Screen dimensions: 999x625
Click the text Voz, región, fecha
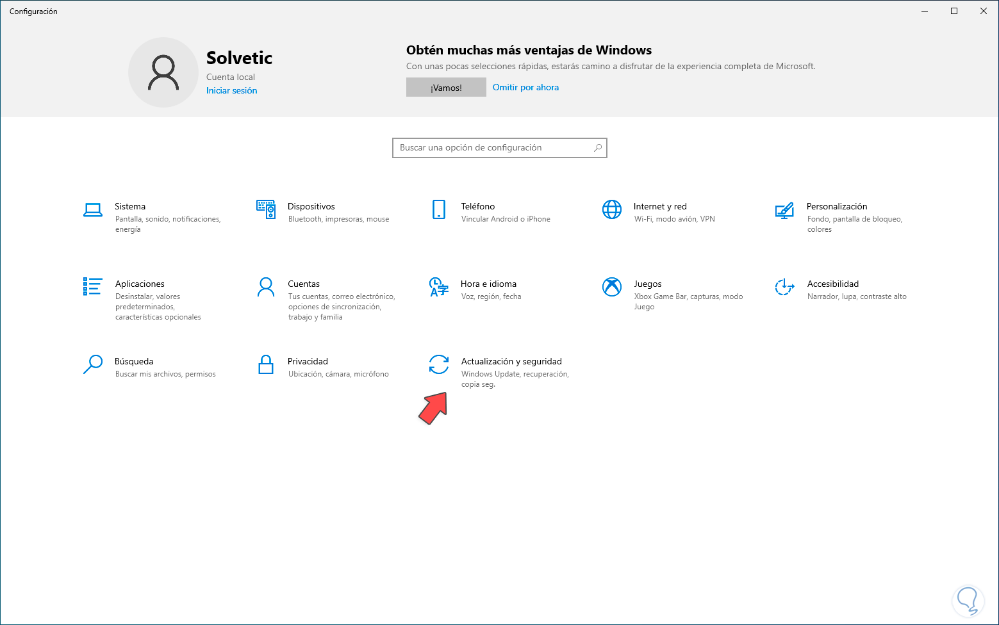pyautogui.click(x=491, y=296)
